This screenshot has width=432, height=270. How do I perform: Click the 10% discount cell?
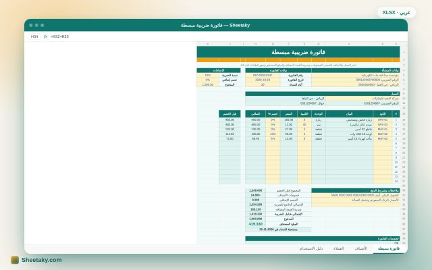(x=273, y=134)
